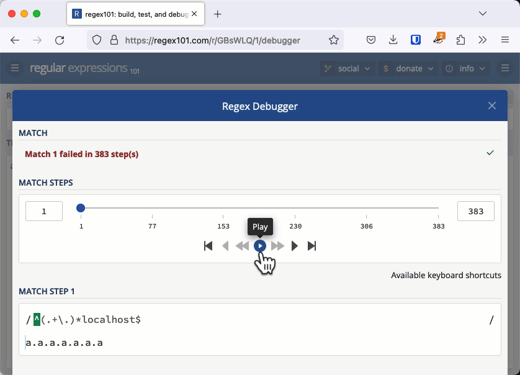Open the social dropdown menu

(347, 68)
